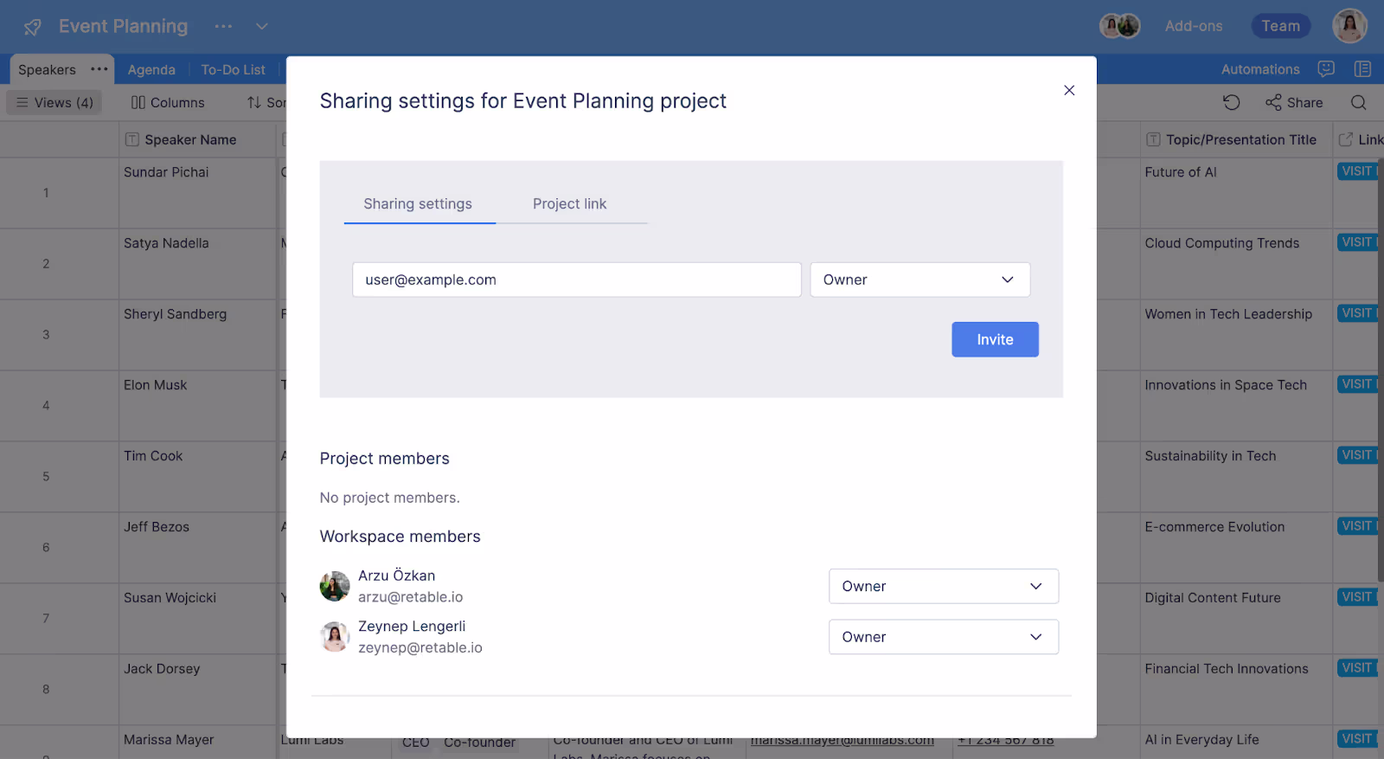Click the marissa.mayer@lumilabs.com email link
Image resolution: width=1384 pixels, height=759 pixels.
(842, 741)
